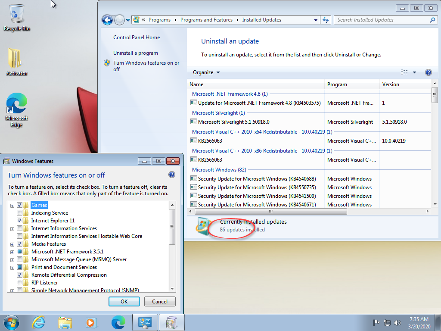The image size is (441, 331).
Task: Toggle the Media Features checkbox
Action: 20,244
